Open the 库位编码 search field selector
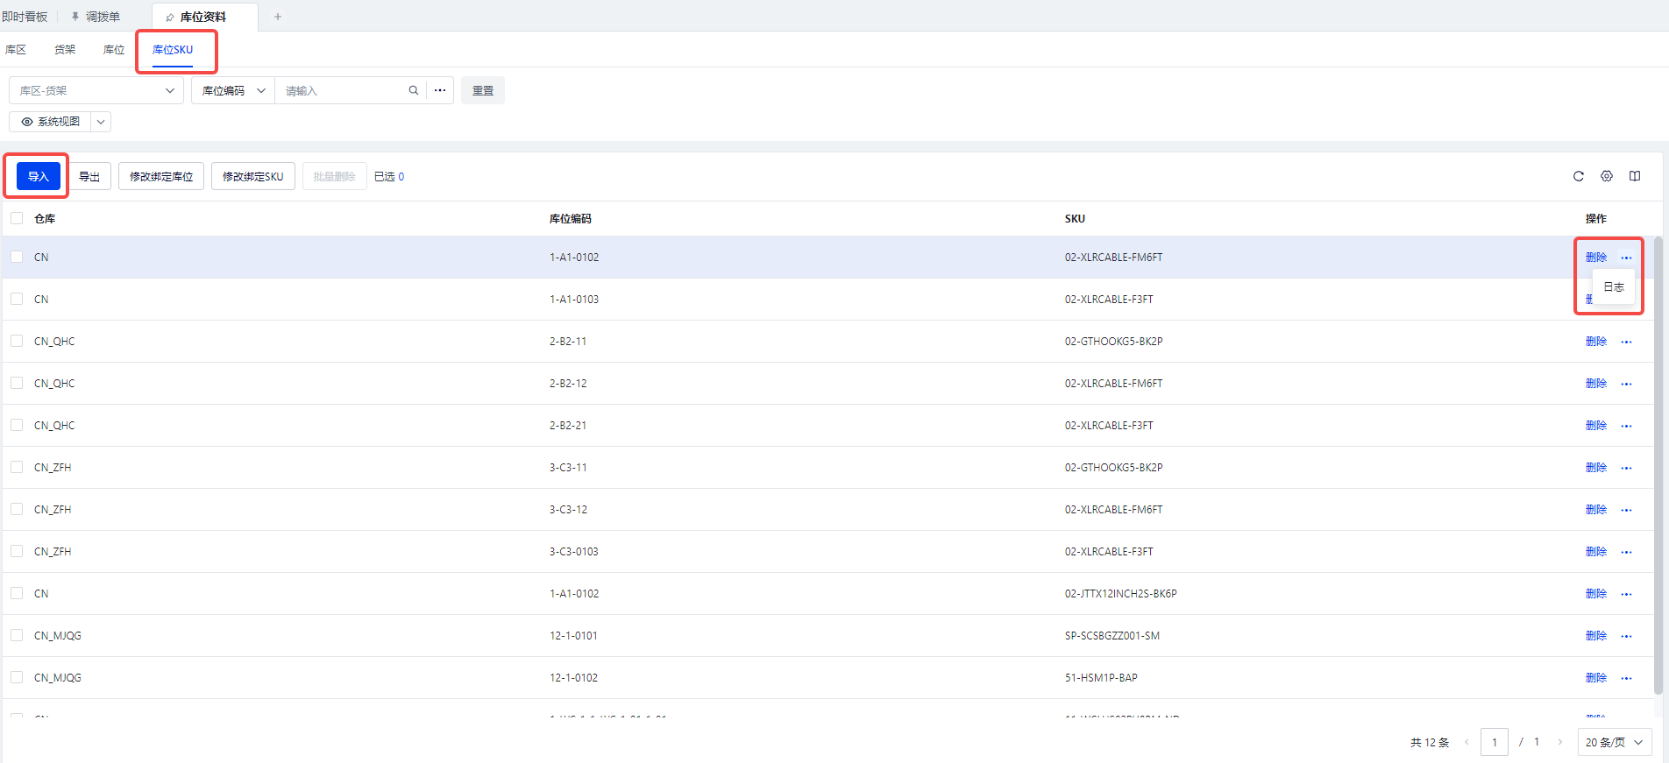 233,90
